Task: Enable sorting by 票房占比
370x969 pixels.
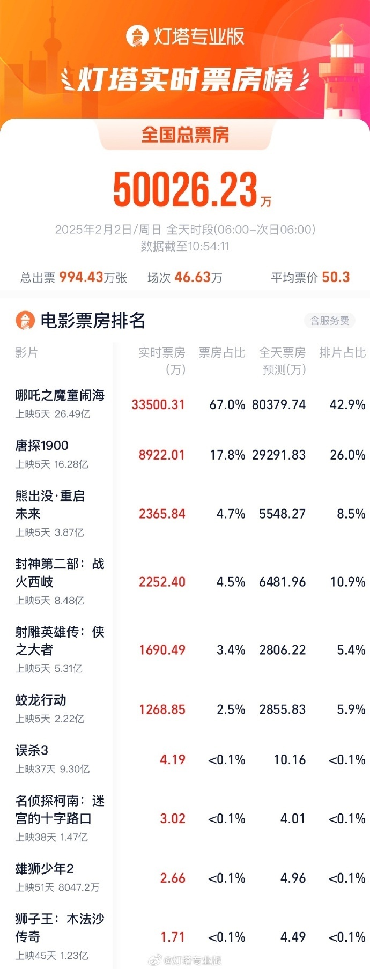Action: [222, 353]
